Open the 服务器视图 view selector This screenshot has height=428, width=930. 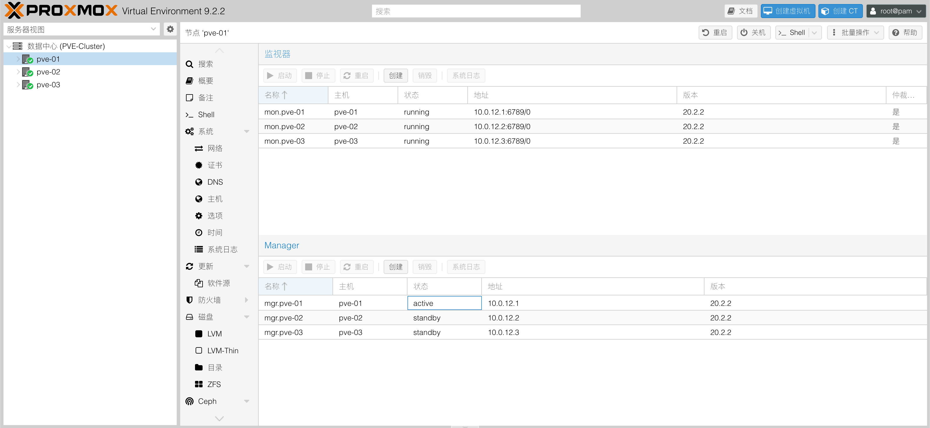point(82,29)
